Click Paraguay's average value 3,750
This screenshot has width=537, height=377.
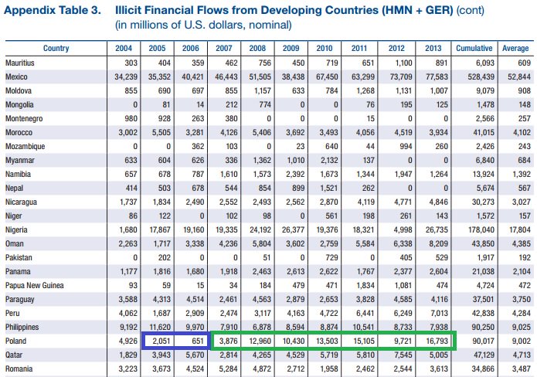point(522,300)
